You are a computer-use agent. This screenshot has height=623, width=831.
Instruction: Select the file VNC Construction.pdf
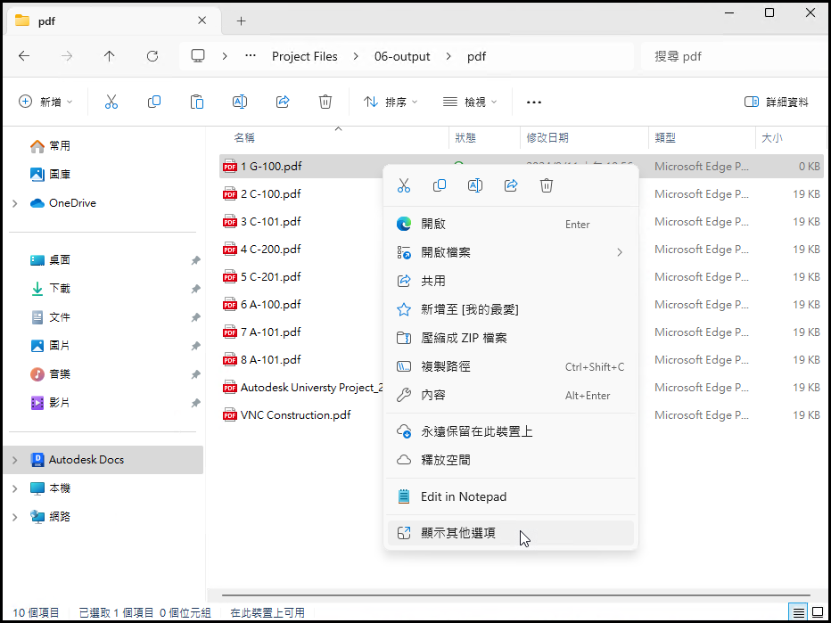295,414
